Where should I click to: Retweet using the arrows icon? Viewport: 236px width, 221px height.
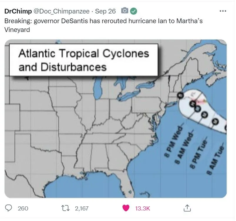point(66,208)
